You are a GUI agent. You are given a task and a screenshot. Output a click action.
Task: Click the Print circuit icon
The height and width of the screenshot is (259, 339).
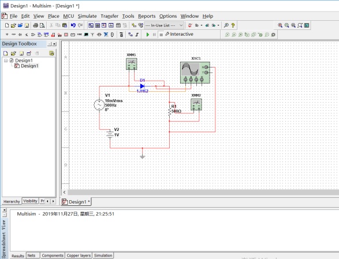coord(35,25)
